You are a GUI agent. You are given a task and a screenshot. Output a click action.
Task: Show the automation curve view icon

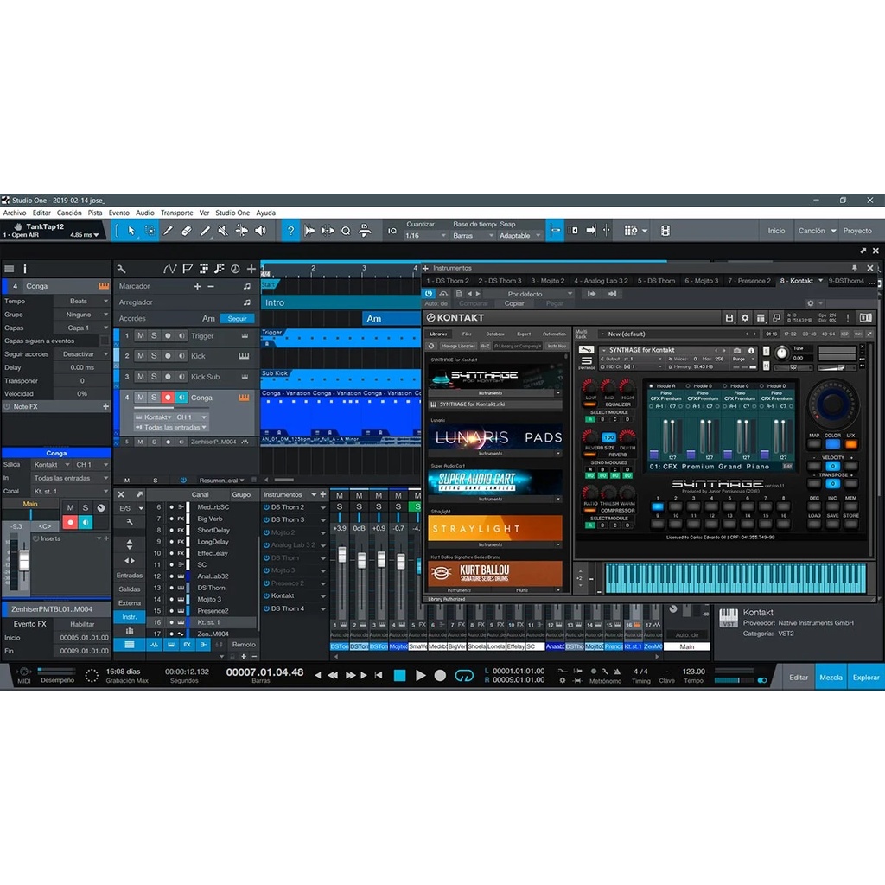[x=170, y=270]
